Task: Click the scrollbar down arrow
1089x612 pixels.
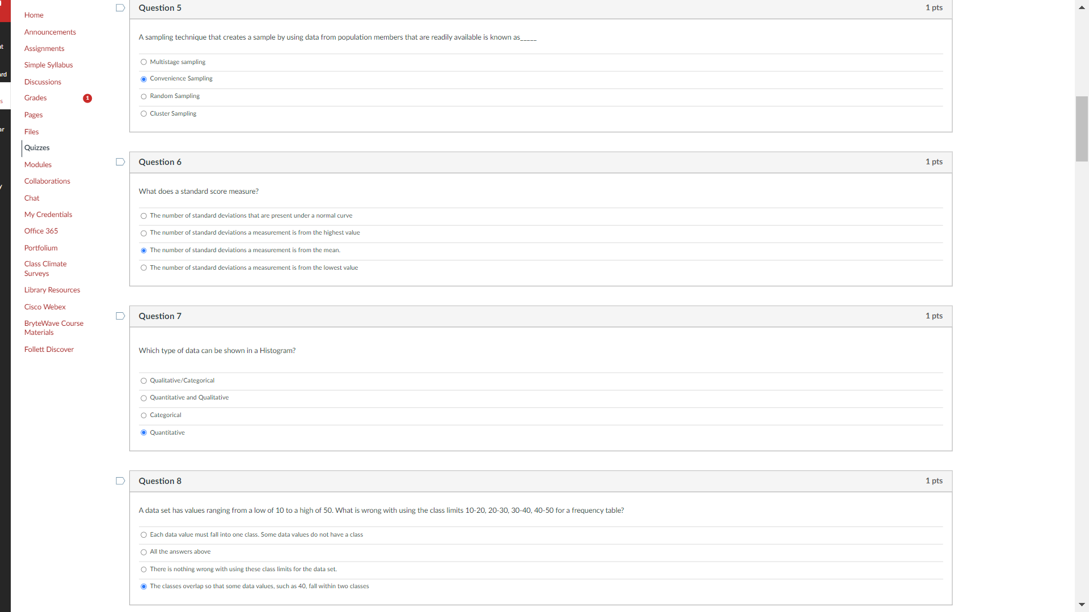Action: pos(1082,605)
